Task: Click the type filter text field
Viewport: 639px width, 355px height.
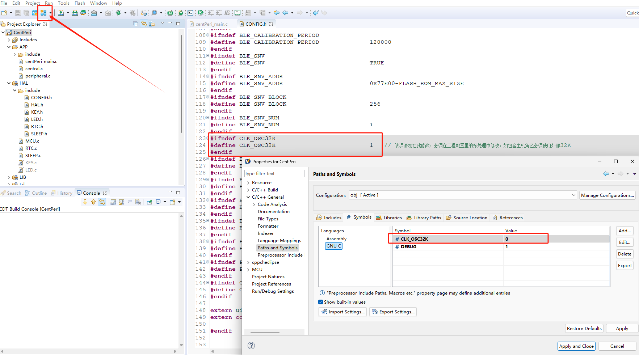Action: pyautogui.click(x=274, y=174)
